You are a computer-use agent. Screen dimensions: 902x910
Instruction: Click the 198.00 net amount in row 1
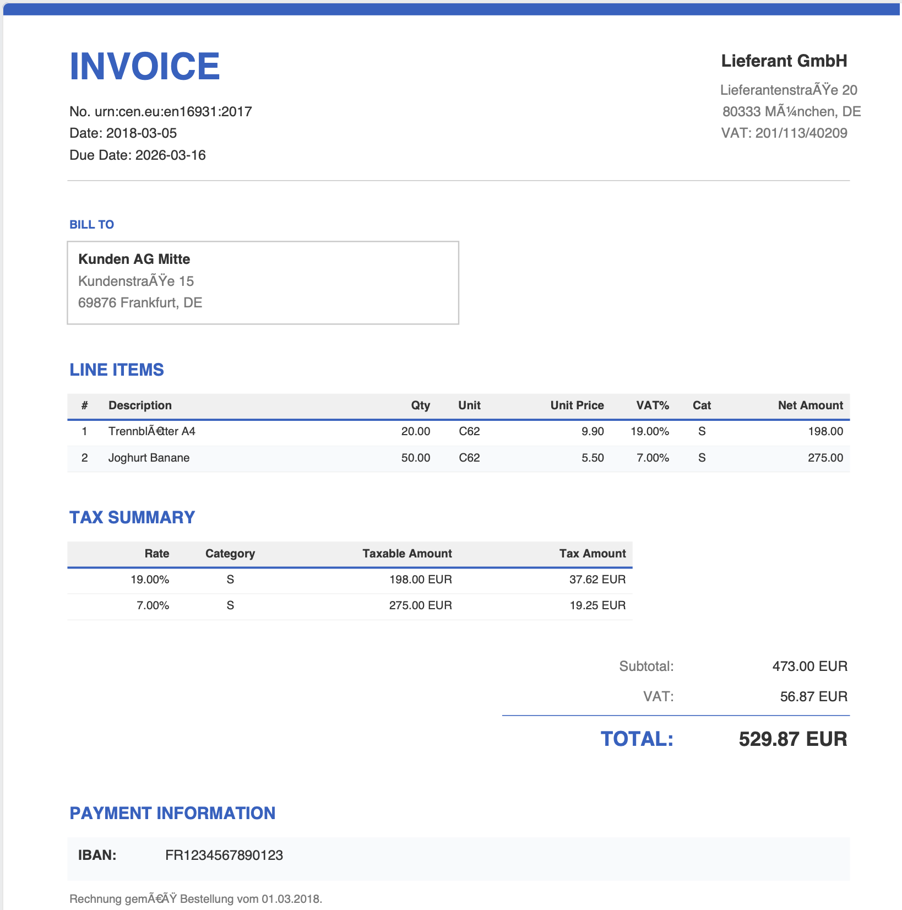pyautogui.click(x=825, y=432)
